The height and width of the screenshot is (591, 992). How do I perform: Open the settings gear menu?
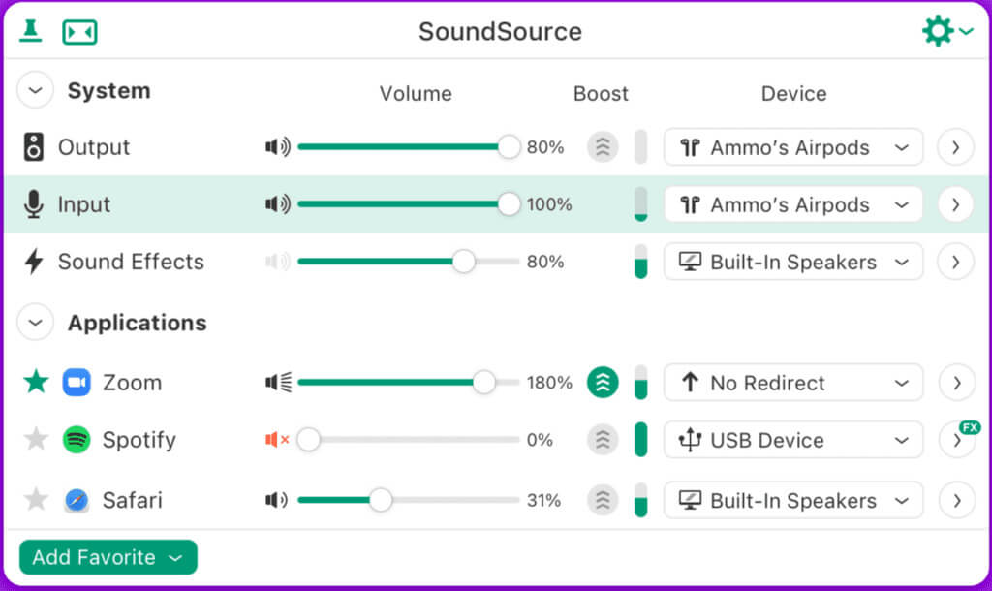click(947, 30)
